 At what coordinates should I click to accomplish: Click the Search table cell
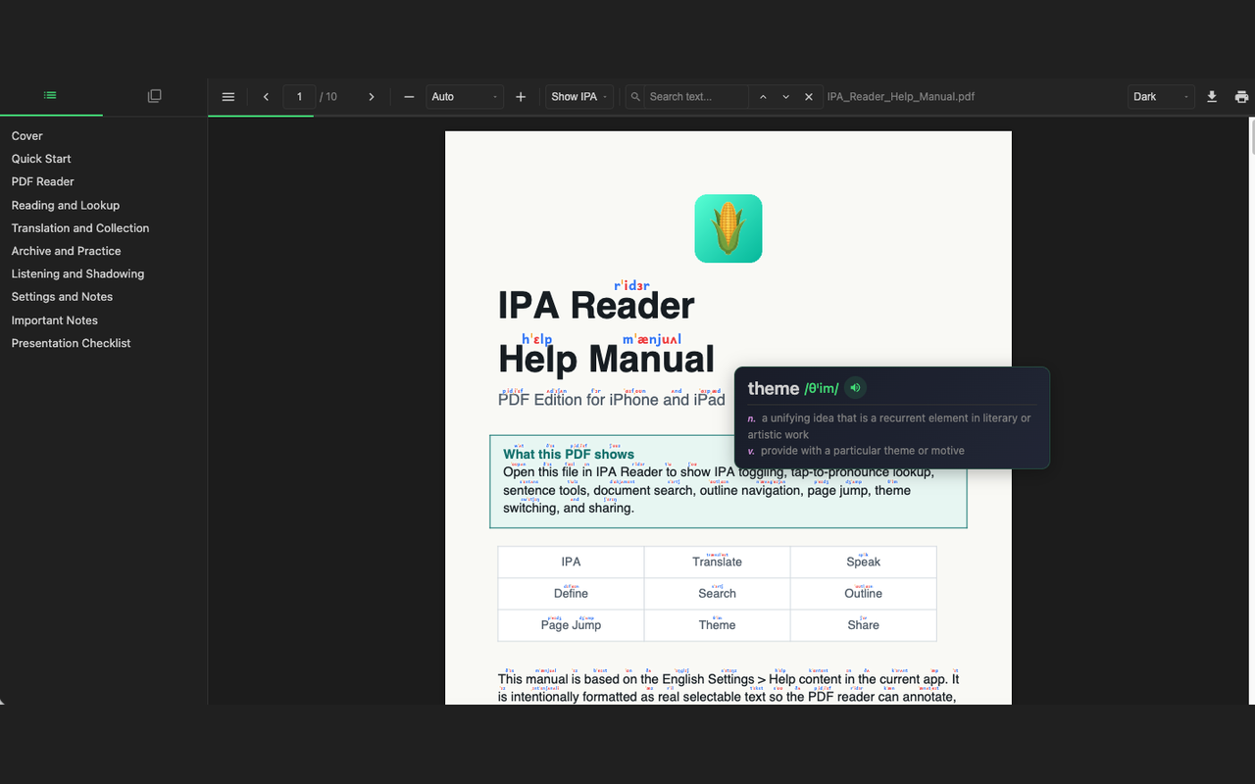717,593
